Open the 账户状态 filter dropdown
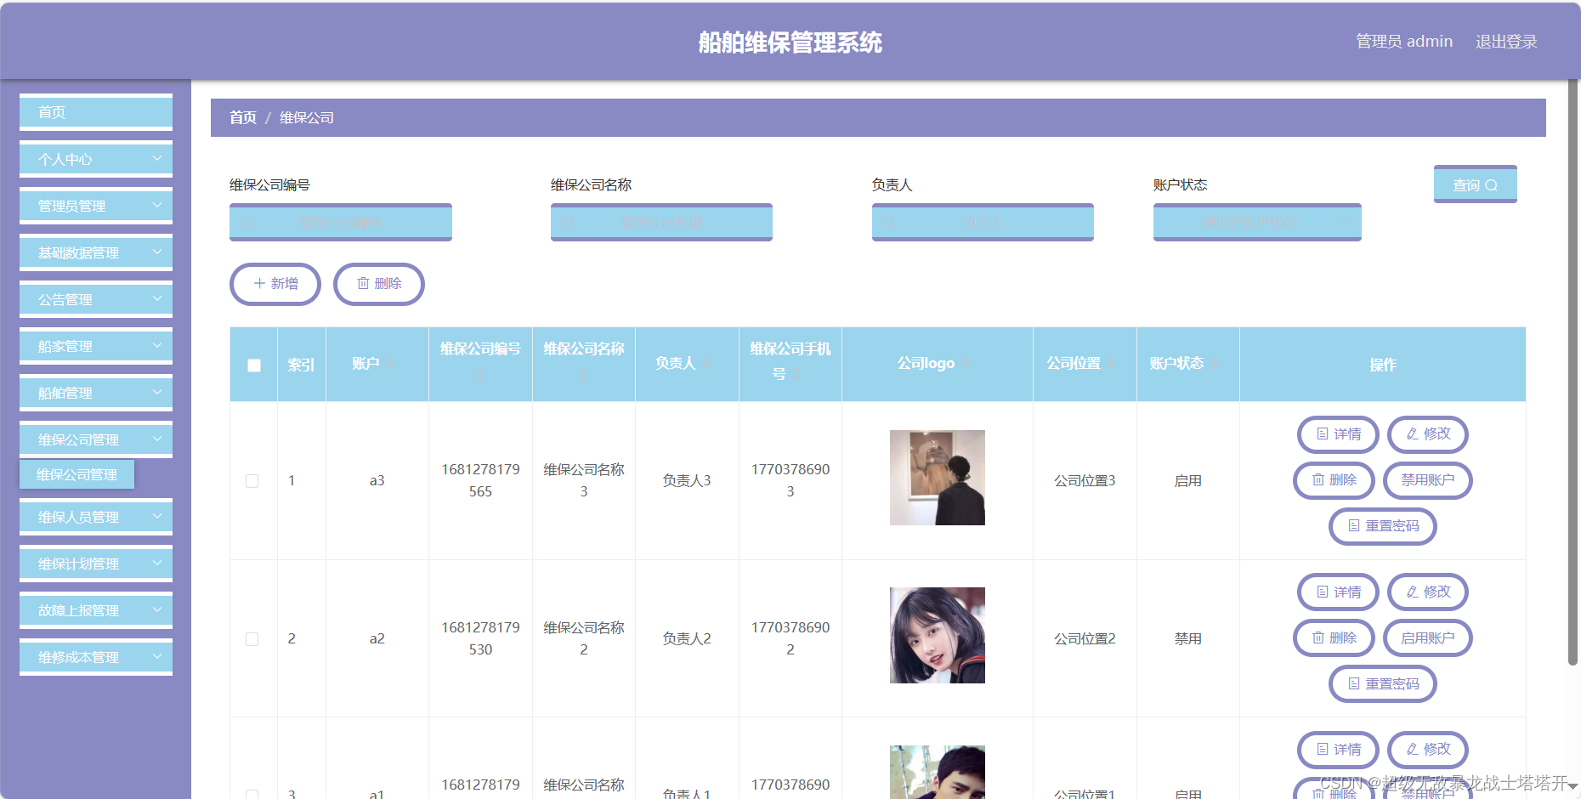The height and width of the screenshot is (799, 1581). [x=1257, y=222]
